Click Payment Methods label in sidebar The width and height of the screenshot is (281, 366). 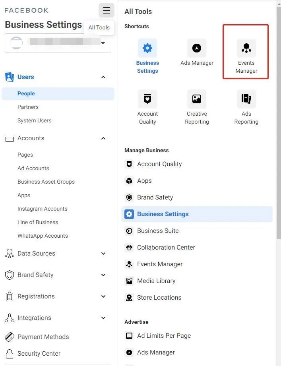click(x=43, y=337)
